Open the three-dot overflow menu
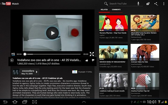168x105 pixels. click(x=164, y=4)
